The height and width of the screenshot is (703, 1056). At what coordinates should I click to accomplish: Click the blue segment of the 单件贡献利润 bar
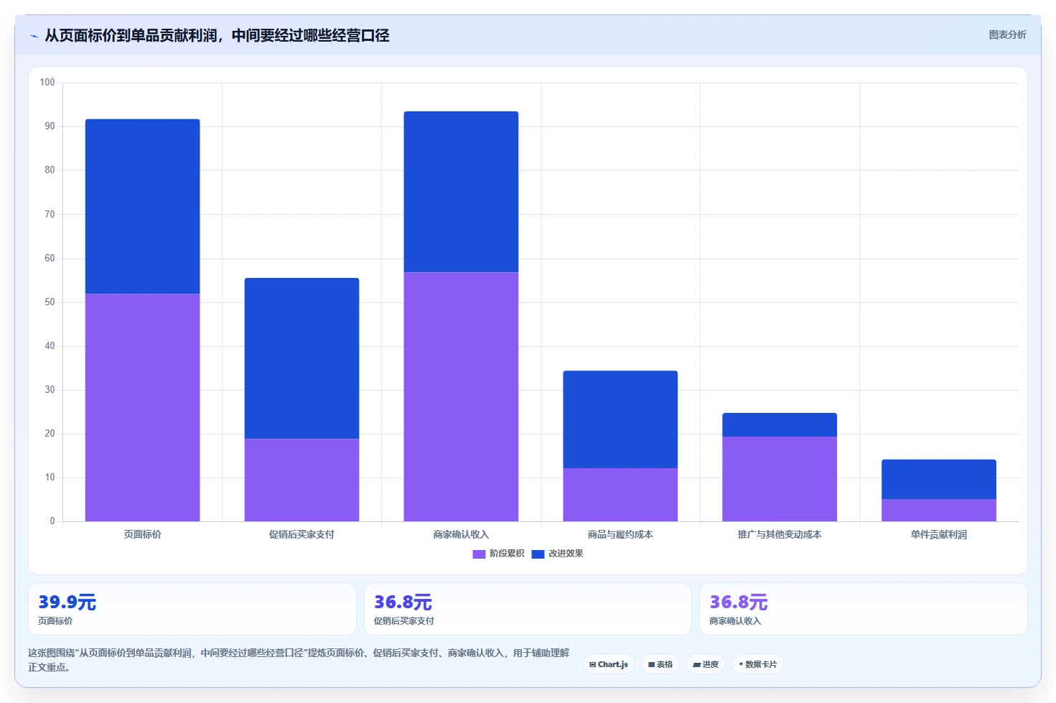939,479
